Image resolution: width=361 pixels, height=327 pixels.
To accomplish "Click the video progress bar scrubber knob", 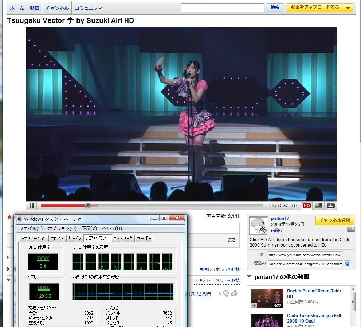I will 87,206.
